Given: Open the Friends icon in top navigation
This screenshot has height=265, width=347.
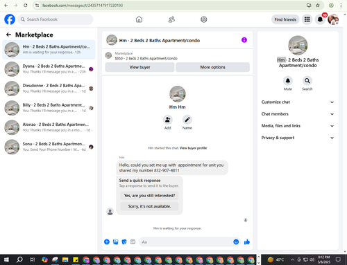Looking at the screenshot, I should pyautogui.click(x=171, y=19).
